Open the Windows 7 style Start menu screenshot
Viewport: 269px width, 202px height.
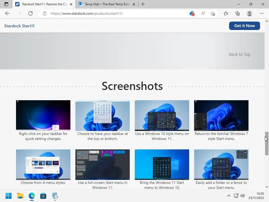[x=221, y=115]
